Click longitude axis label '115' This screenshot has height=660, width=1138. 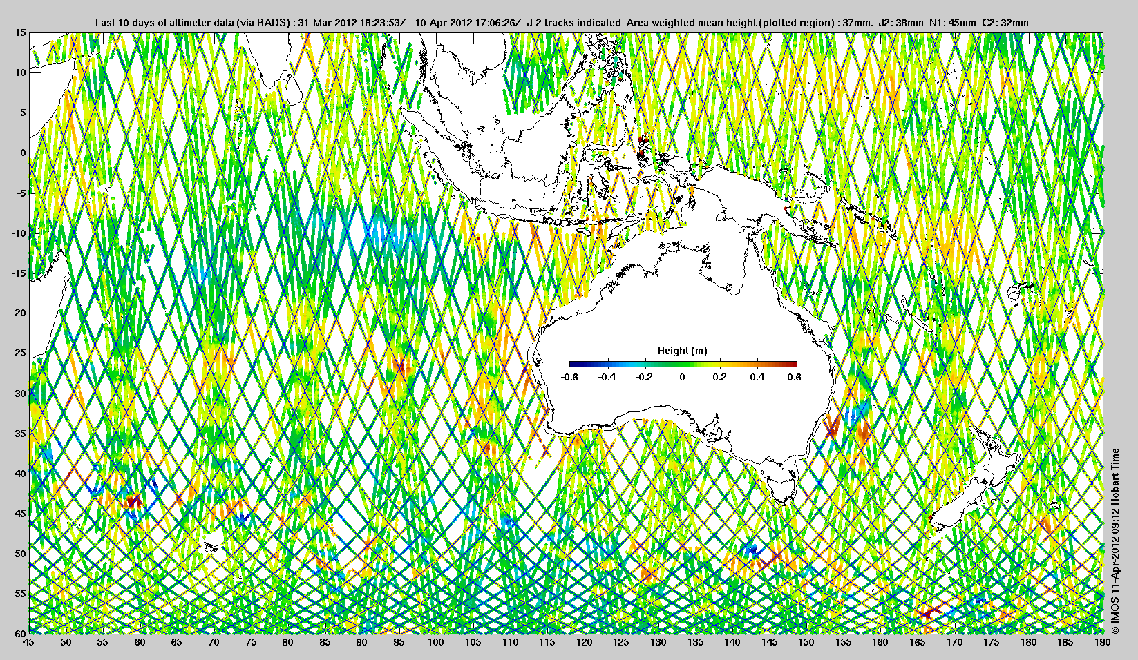point(547,642)
